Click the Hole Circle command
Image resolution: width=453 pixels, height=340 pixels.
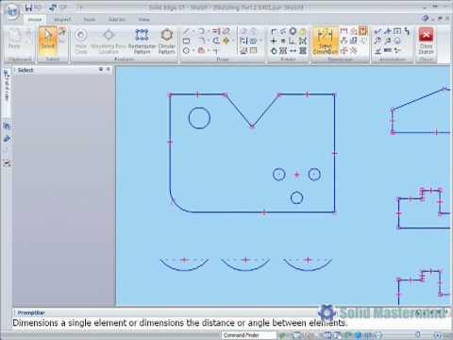pyautogui.click(x=81, y=41)
